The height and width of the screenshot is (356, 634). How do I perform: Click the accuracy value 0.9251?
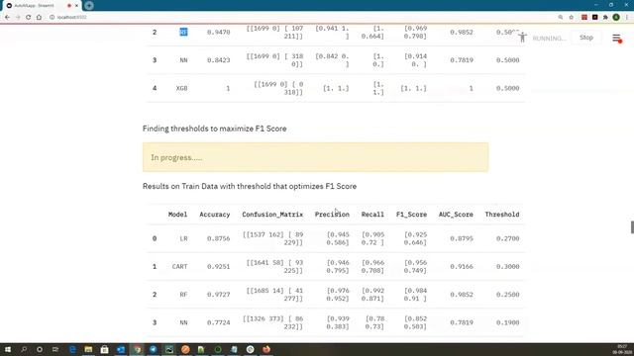(x=218, y=266)
